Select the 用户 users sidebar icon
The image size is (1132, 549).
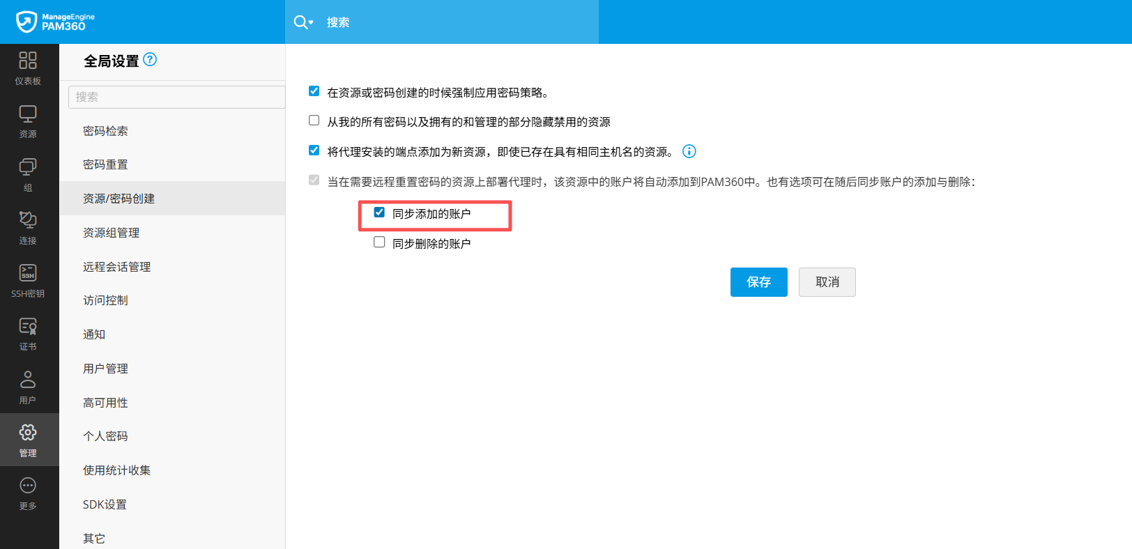pos(28,387)
